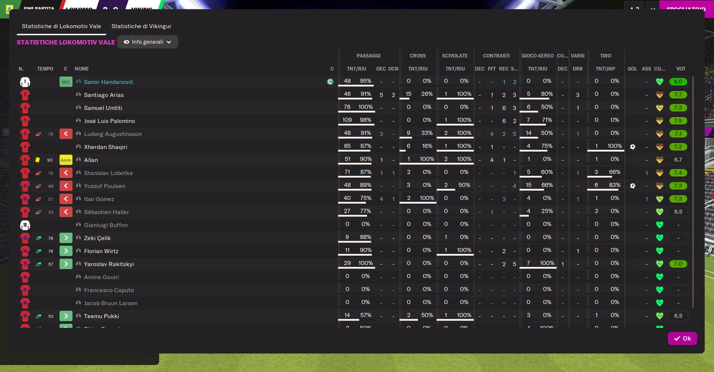Open Amine Gouiri's player name link
This screenshot has height=372, width=714.
102,277
